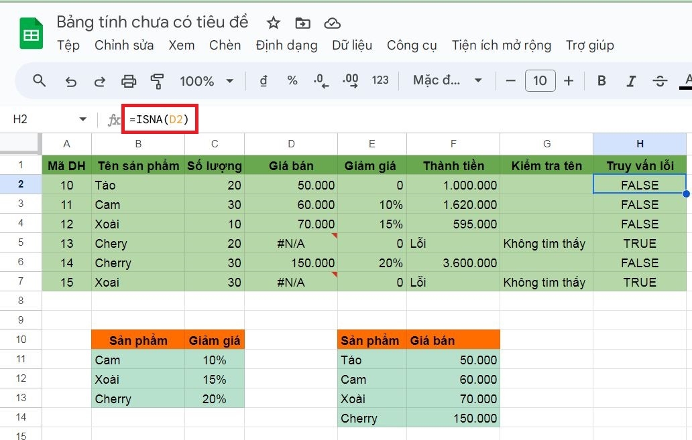692x440 pixels.
Task: Select Táo cell in price lookup table
Action: tap(372, 360)
